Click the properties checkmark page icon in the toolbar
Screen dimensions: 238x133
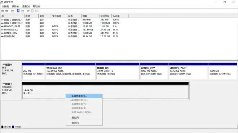click(32, 11)
